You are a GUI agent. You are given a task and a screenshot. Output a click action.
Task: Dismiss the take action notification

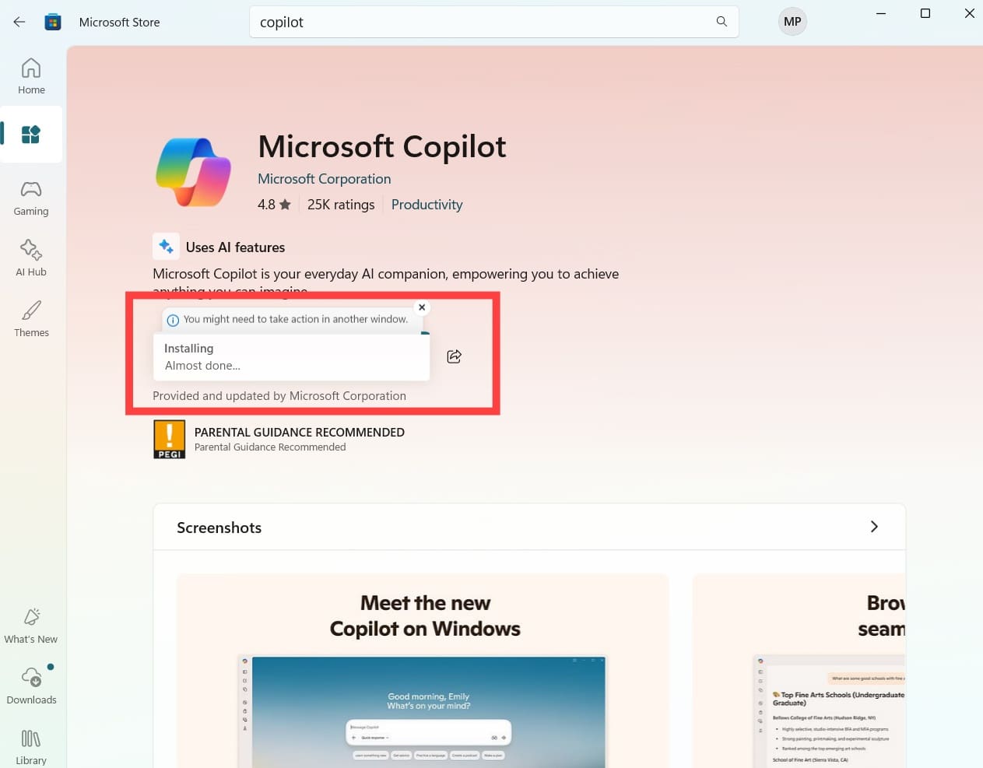tap(422, 307)
